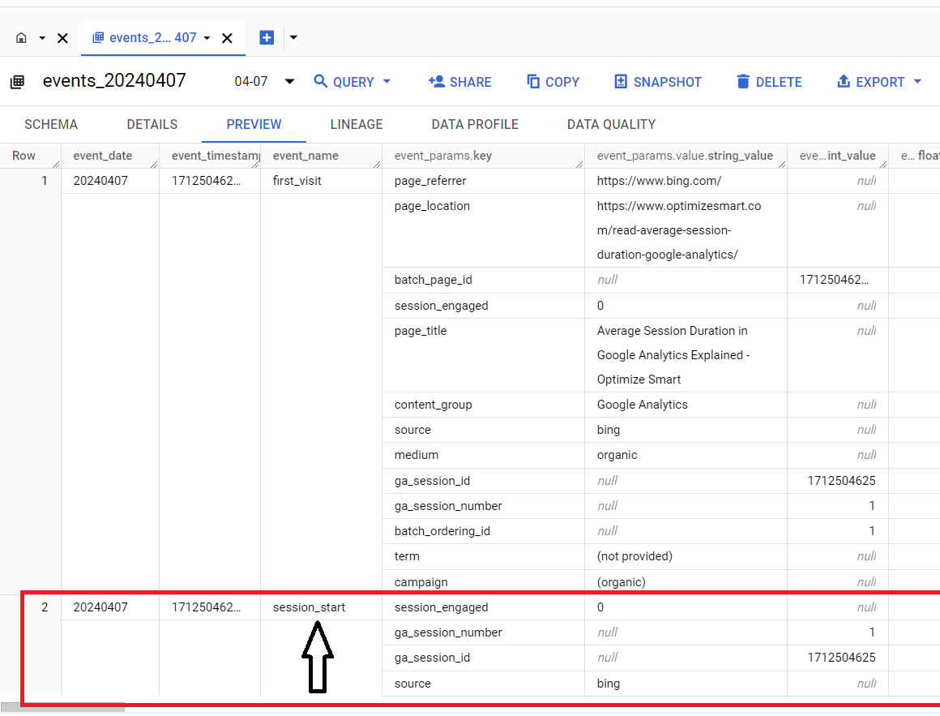Select the content_group key cell
The width and height of the screenshot is (940, 716).
click(433, 405)
